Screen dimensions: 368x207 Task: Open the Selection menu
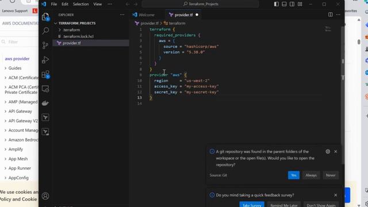(x=80, y=4)
